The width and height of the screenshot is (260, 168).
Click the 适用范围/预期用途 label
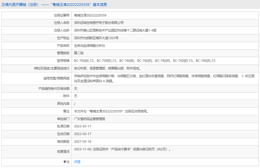(x=56, y=79)
